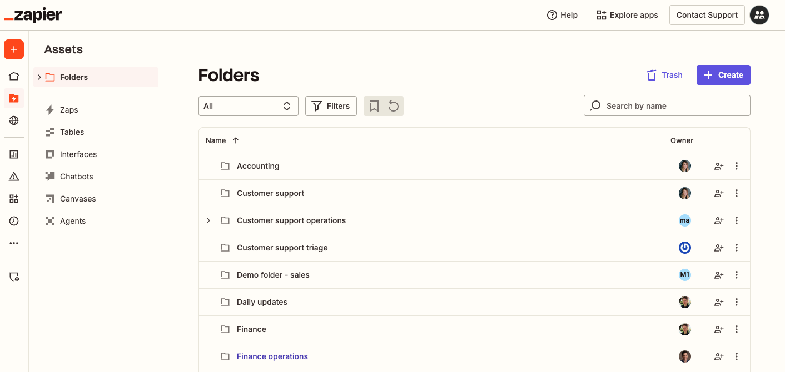Click the account avatar in top right
Viewport: 785px width, 372px height.
pos(759,15)
